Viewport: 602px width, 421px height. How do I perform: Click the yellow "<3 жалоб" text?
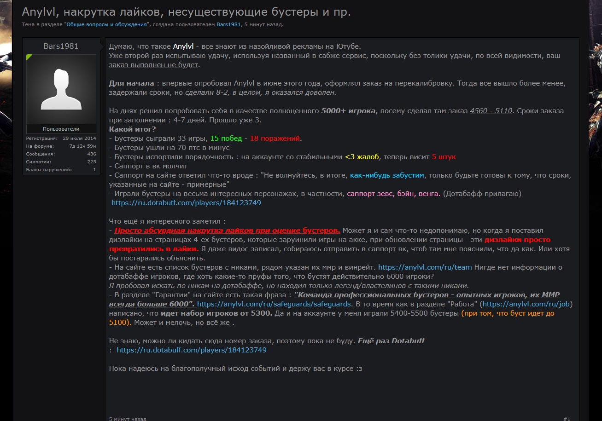pyautogui.click(x=362, y=156)
